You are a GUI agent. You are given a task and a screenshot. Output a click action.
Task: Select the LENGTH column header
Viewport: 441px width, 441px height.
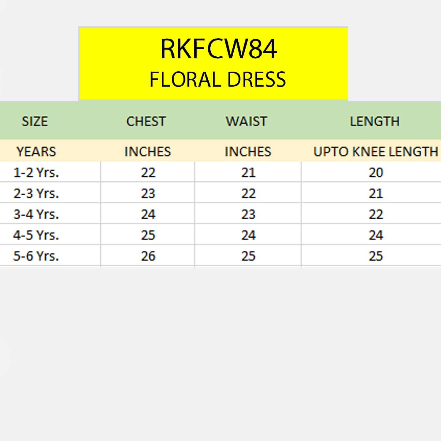375,121
